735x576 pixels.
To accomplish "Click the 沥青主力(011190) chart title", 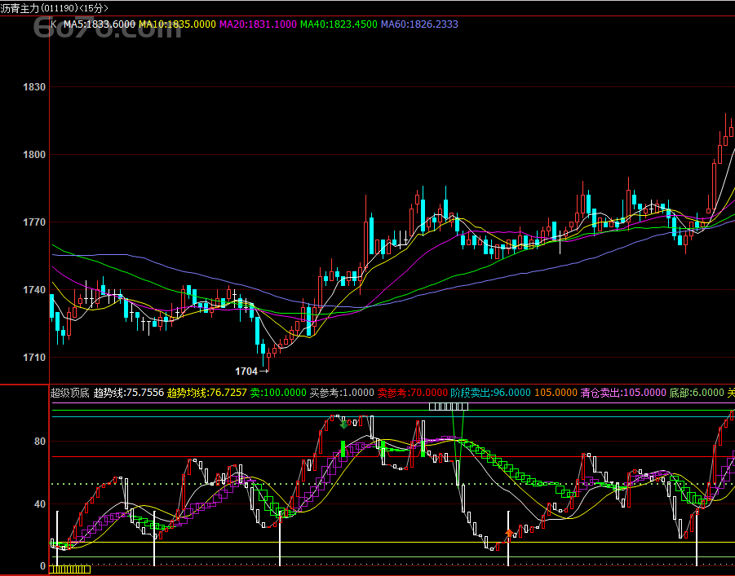I will (54, 8).
